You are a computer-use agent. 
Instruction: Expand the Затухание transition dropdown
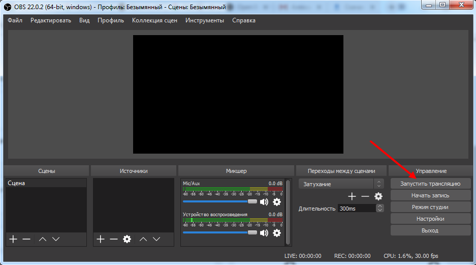pyautogui.click(x=378, y=184)
